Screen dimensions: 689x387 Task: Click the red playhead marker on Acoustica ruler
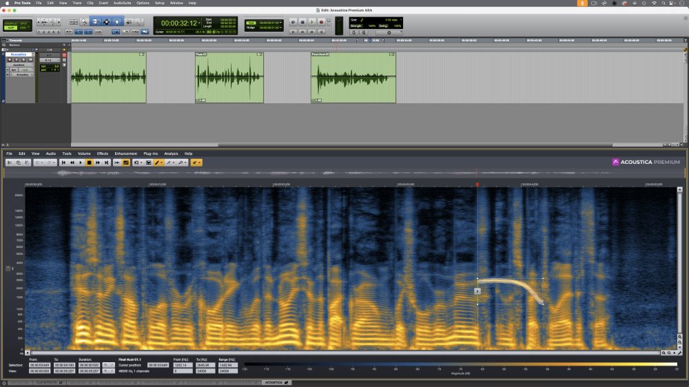pyautogui.click(x=477, y=185)
